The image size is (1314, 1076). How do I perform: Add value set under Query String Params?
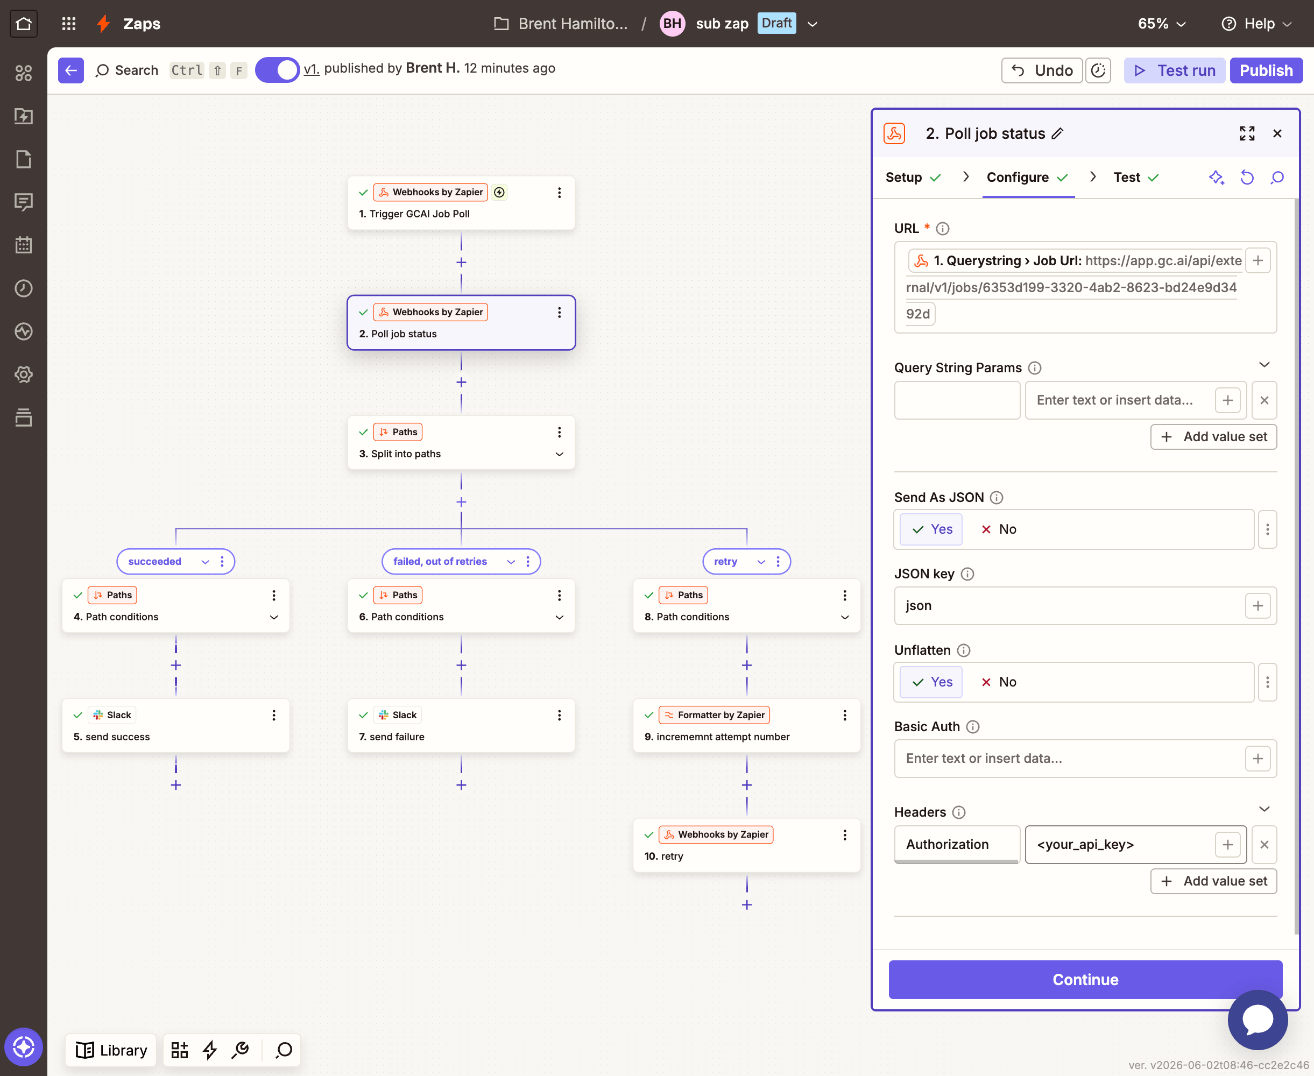(x=1213, y=436)
